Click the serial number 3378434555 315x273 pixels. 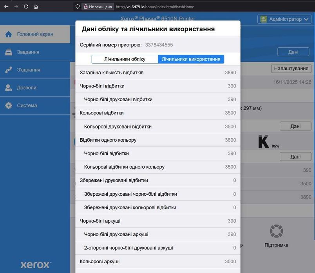click(x=159, y=45)
